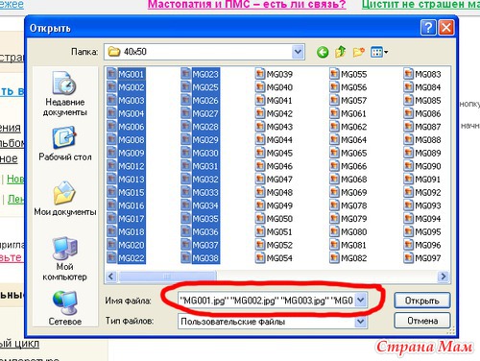Click the horizontal scrollbar thumb
Image resolution: width=480 pixels, height=361 pixels.
(x=167, y=277)
